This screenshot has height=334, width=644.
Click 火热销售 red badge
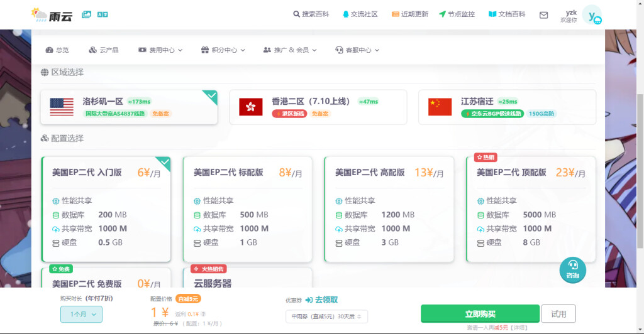(209, 269)
